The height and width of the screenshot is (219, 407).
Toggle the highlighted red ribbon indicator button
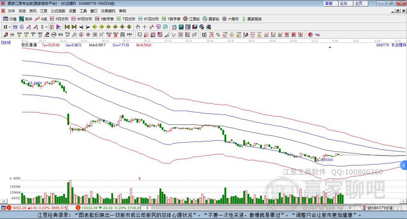point(52,27)
